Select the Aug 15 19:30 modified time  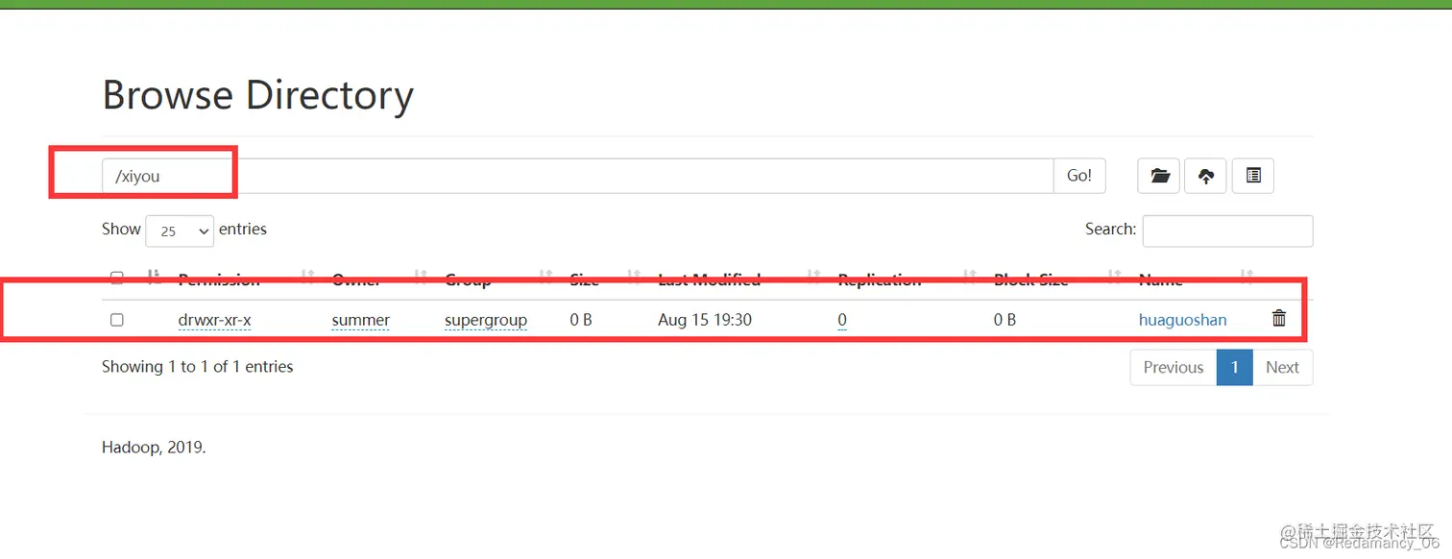pos(705,320)
